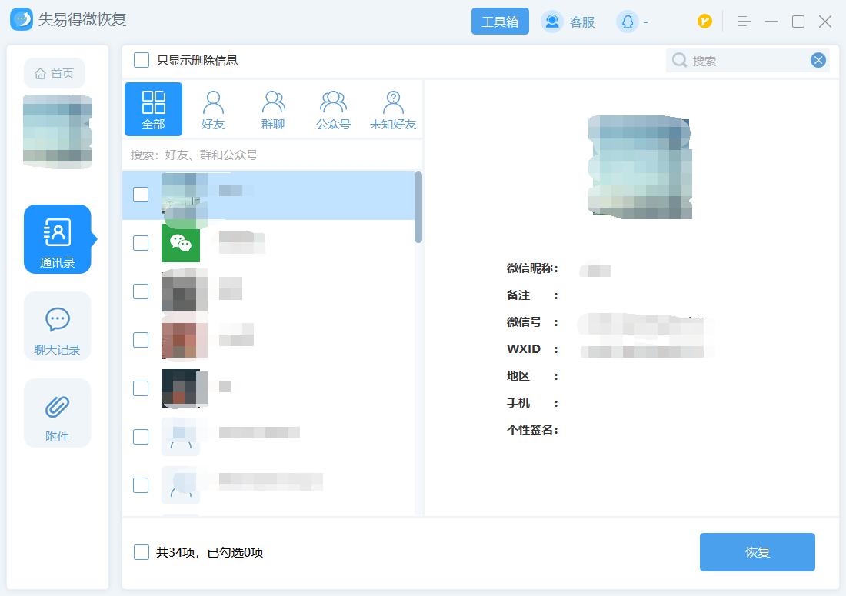Check the WeChat green-icon contact
The image size is (846, 596).
141,243
